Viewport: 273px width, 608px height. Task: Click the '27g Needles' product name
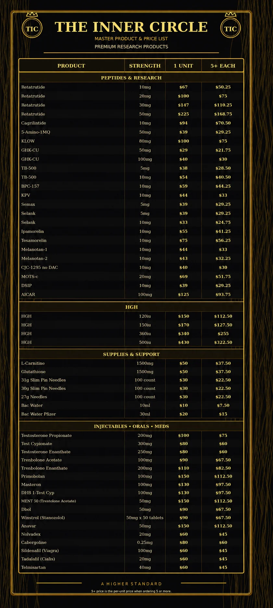point(34,397)
